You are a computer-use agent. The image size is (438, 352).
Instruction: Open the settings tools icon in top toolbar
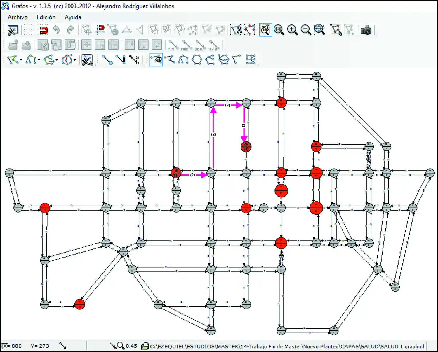[x=13, y=30]
